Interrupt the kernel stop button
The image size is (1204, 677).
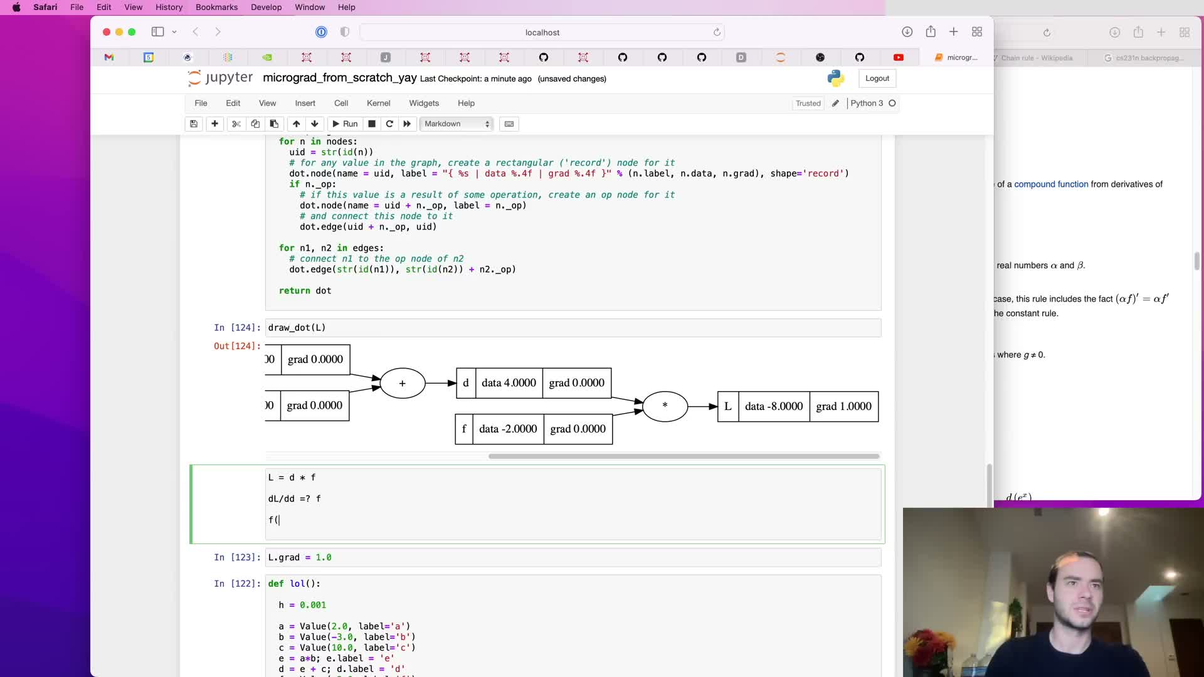[x=372, y=124]
